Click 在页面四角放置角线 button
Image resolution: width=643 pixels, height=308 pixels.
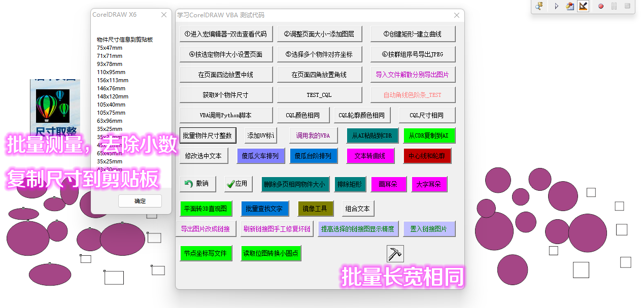click(x=320, y=75)
